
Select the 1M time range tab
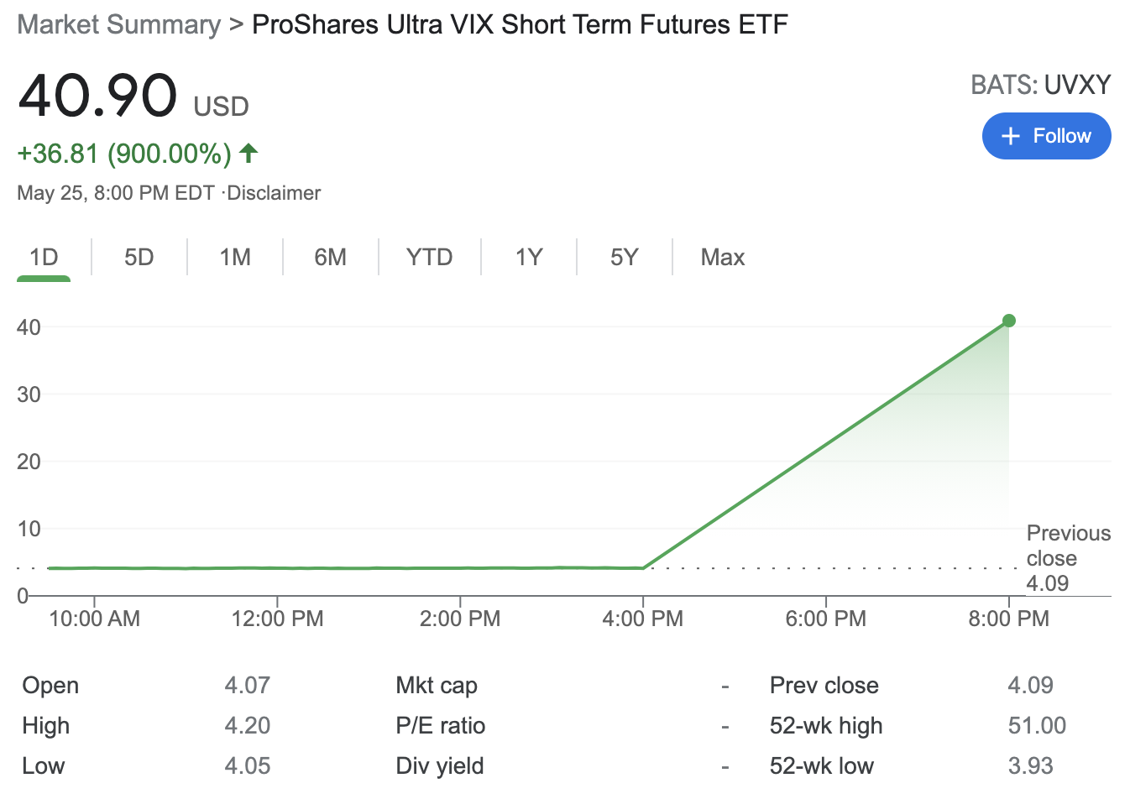coord(235,257)
